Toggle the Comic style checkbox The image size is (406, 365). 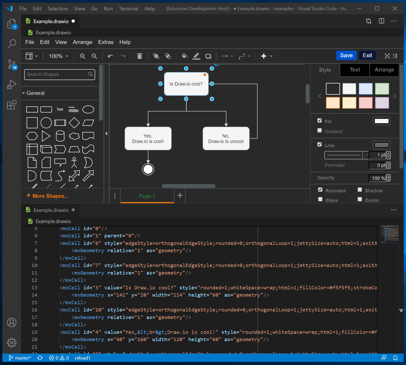tap(360, 199)
